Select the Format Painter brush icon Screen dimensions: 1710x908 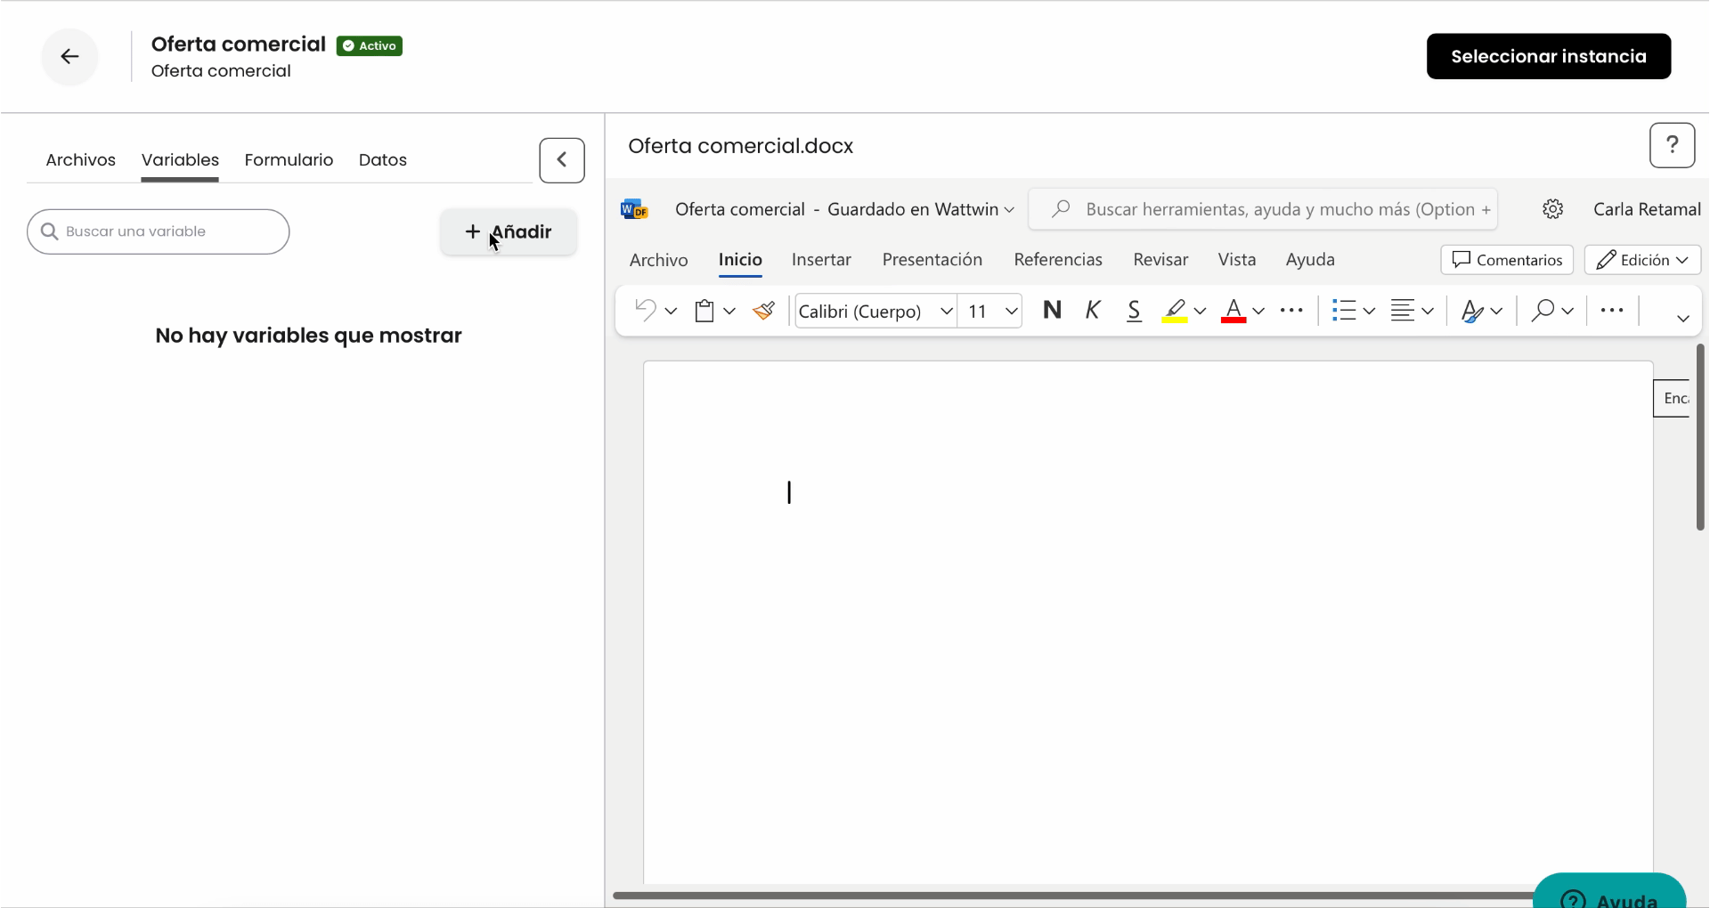pos(763,311)
